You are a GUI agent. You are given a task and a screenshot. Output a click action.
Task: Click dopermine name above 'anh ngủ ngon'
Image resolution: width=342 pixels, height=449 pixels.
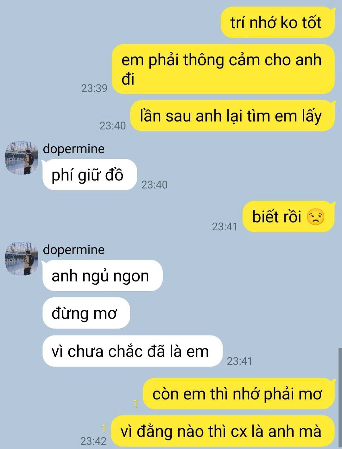[74, 250]
